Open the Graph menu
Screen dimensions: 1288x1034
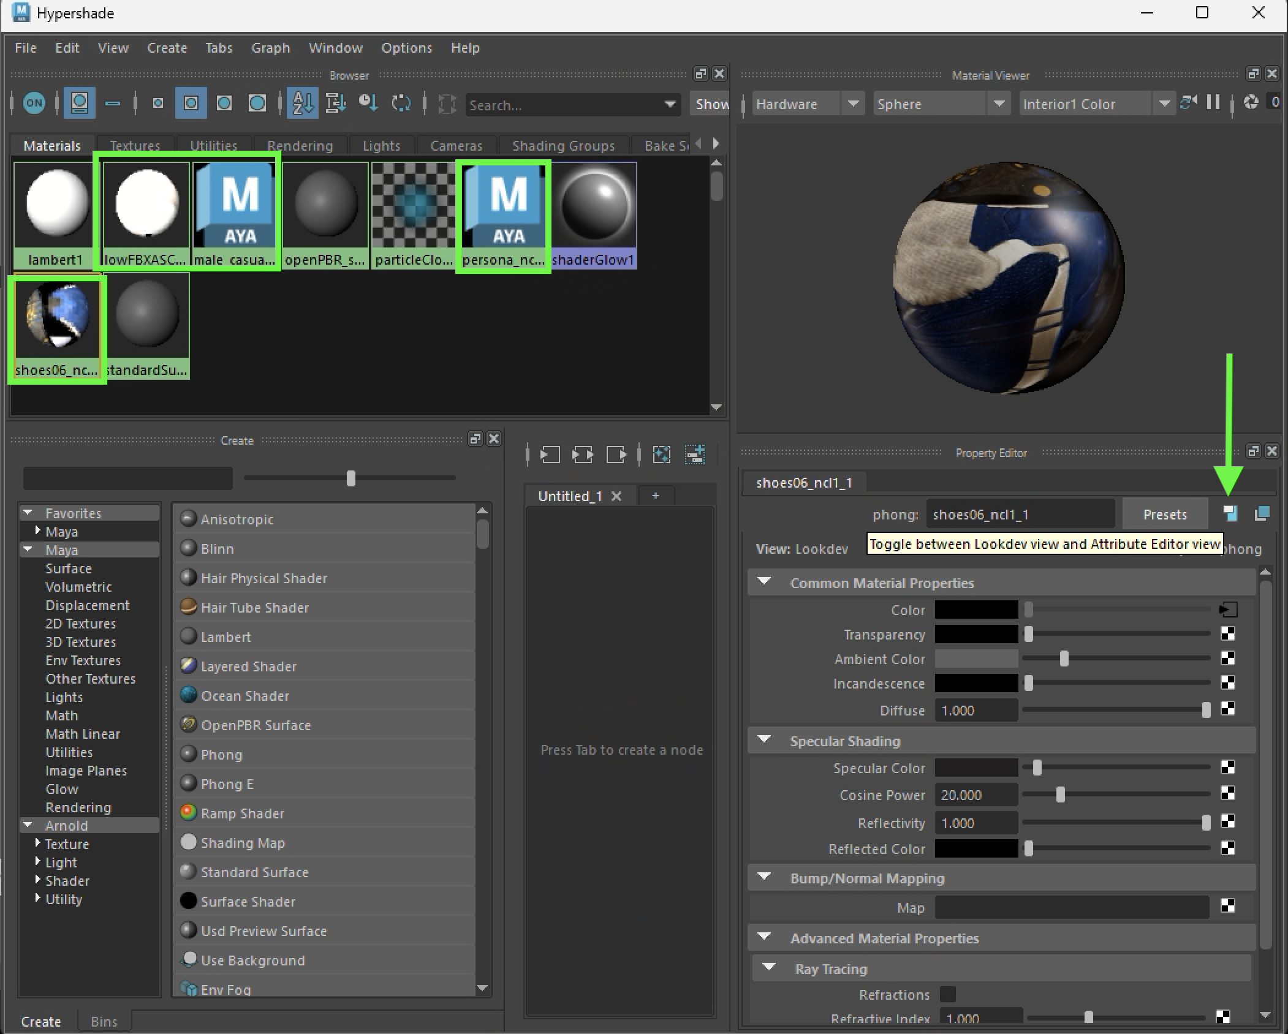[x=270, y=48]
